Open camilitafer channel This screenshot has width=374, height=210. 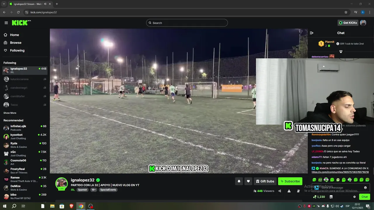click(x=25, y=96)
